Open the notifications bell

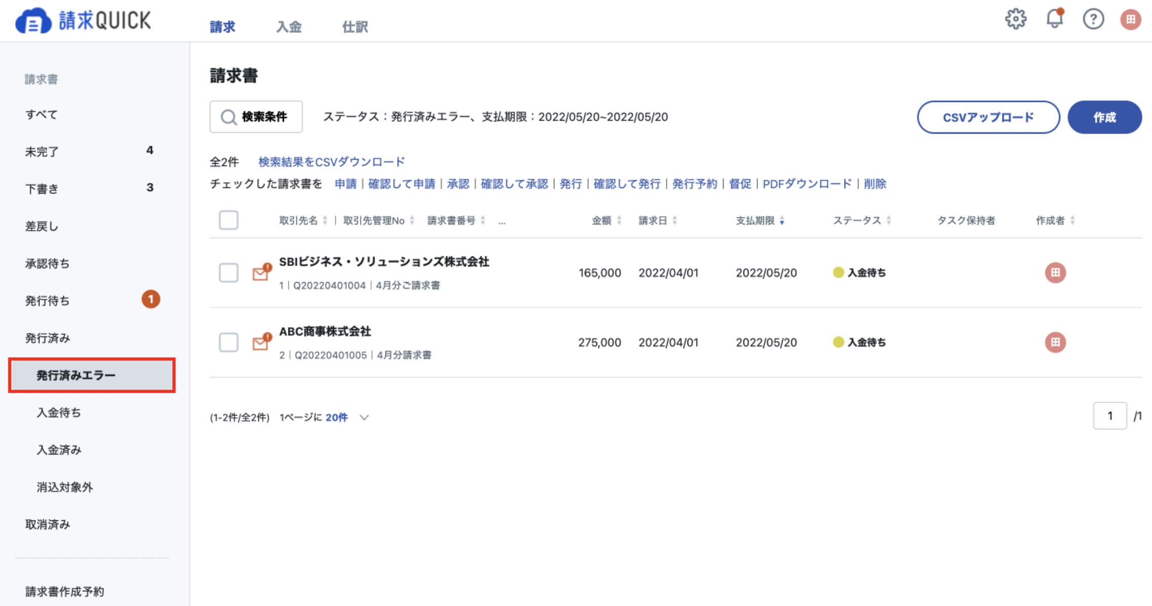[1055, 19]
